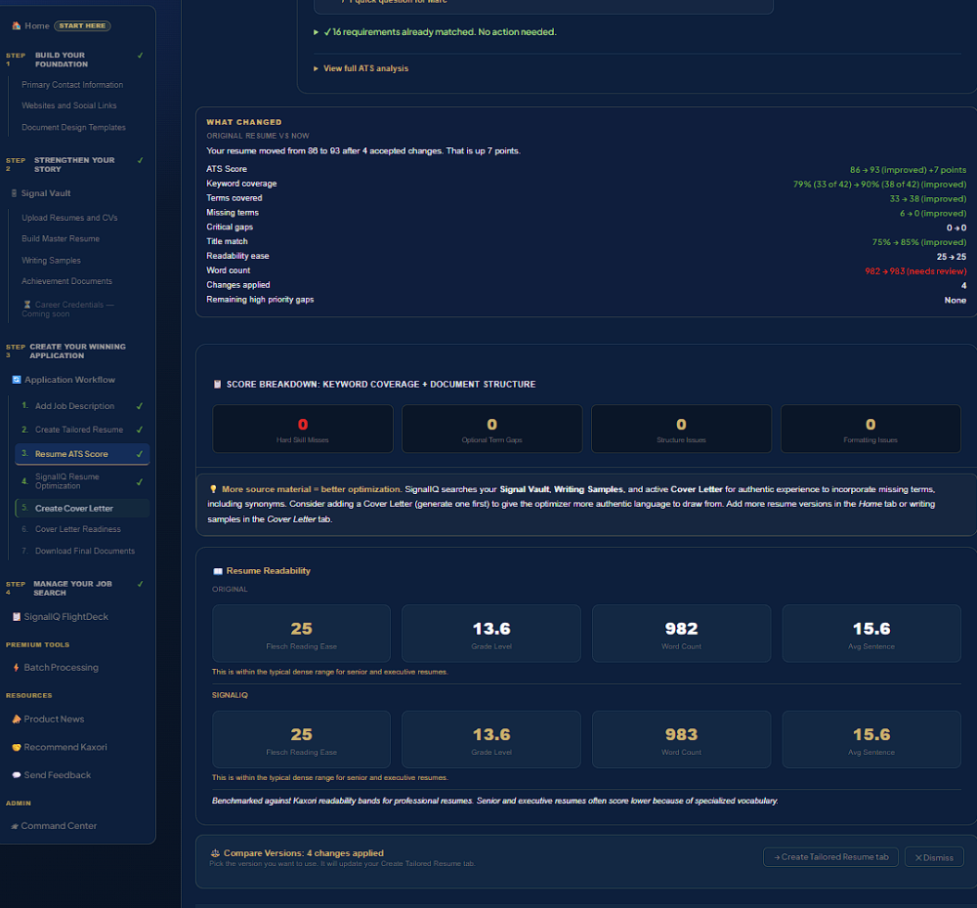The height and width of the screenshot is (908, 977).
Task: Click the '982 → 983 (needs review)' value
Action: pos(915,271)
